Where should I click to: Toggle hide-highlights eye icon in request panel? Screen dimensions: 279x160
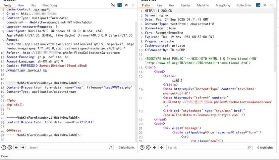click(113, 5)
